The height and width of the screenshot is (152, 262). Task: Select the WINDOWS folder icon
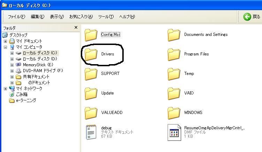(174, 113)
